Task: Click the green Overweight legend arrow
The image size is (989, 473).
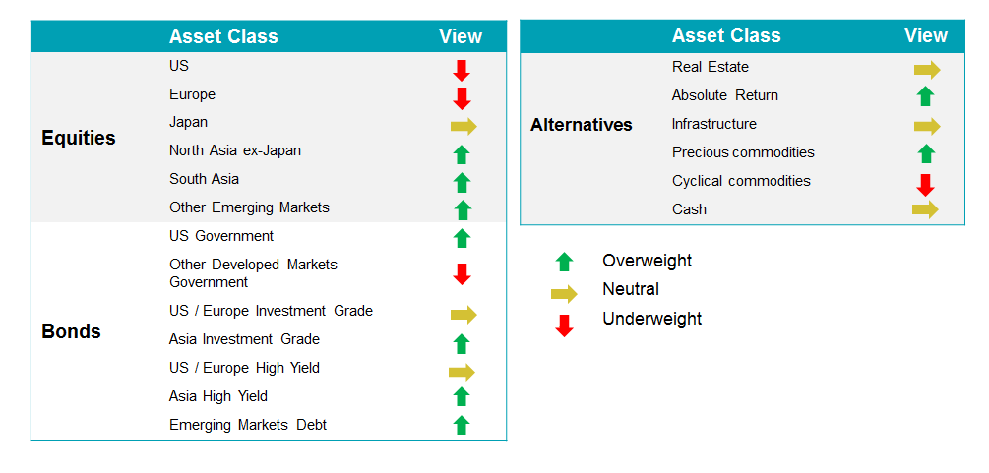Action: click(564, 262)
